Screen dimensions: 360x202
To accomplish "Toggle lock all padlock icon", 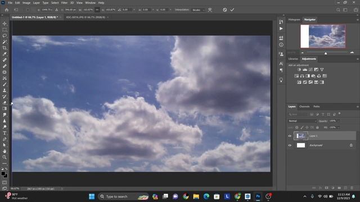I will [317, 127].
